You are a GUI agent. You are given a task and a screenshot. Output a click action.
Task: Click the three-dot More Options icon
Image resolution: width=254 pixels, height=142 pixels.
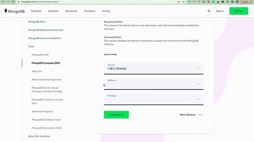click(x=200, y=115)
